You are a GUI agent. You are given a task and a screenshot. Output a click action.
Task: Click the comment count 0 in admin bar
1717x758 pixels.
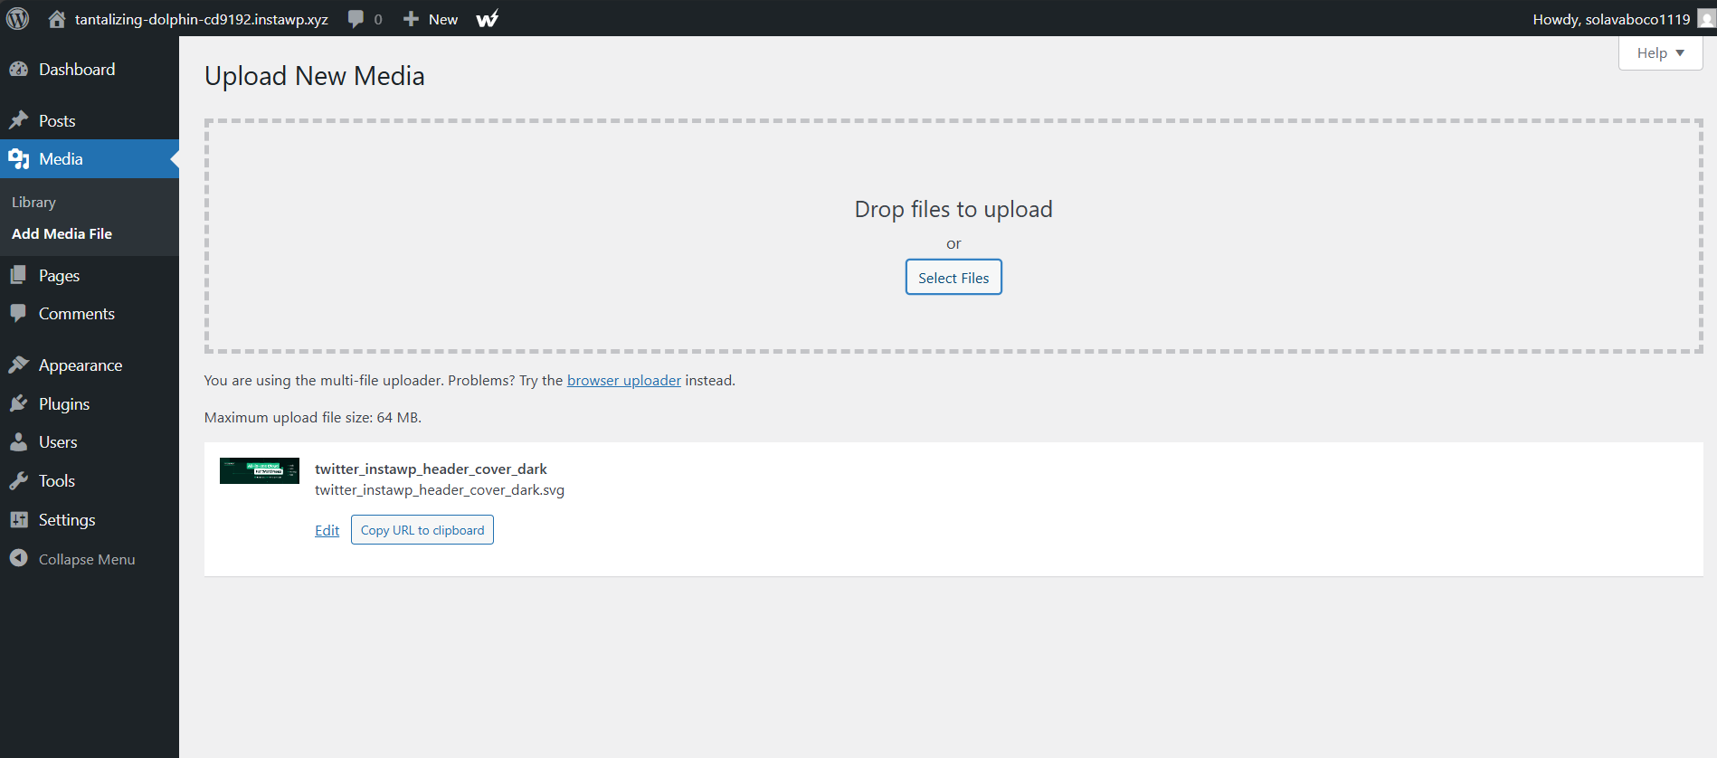378,19
